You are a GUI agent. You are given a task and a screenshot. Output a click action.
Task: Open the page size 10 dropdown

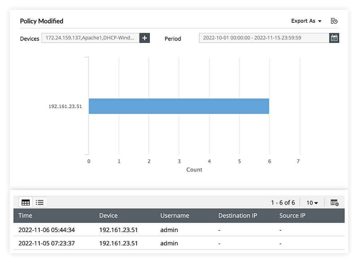(312, 203)
